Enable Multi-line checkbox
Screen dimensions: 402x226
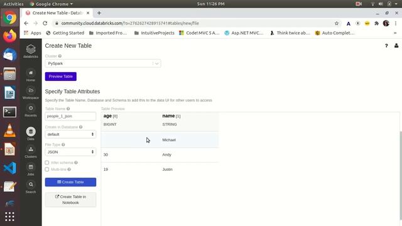coord(47,169)
